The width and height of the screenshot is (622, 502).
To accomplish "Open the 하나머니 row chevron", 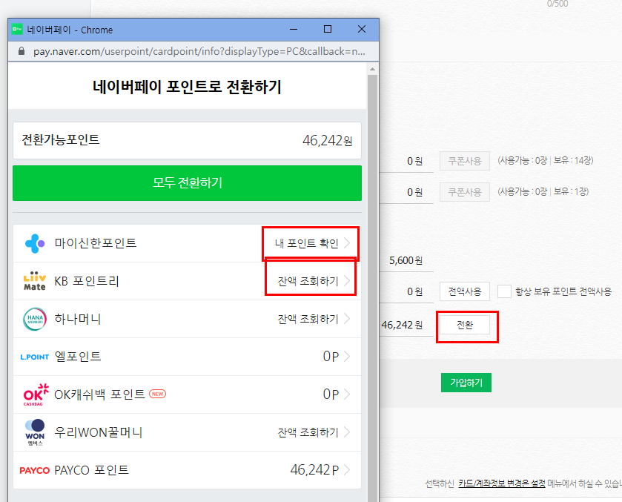I will coord(347,319).
